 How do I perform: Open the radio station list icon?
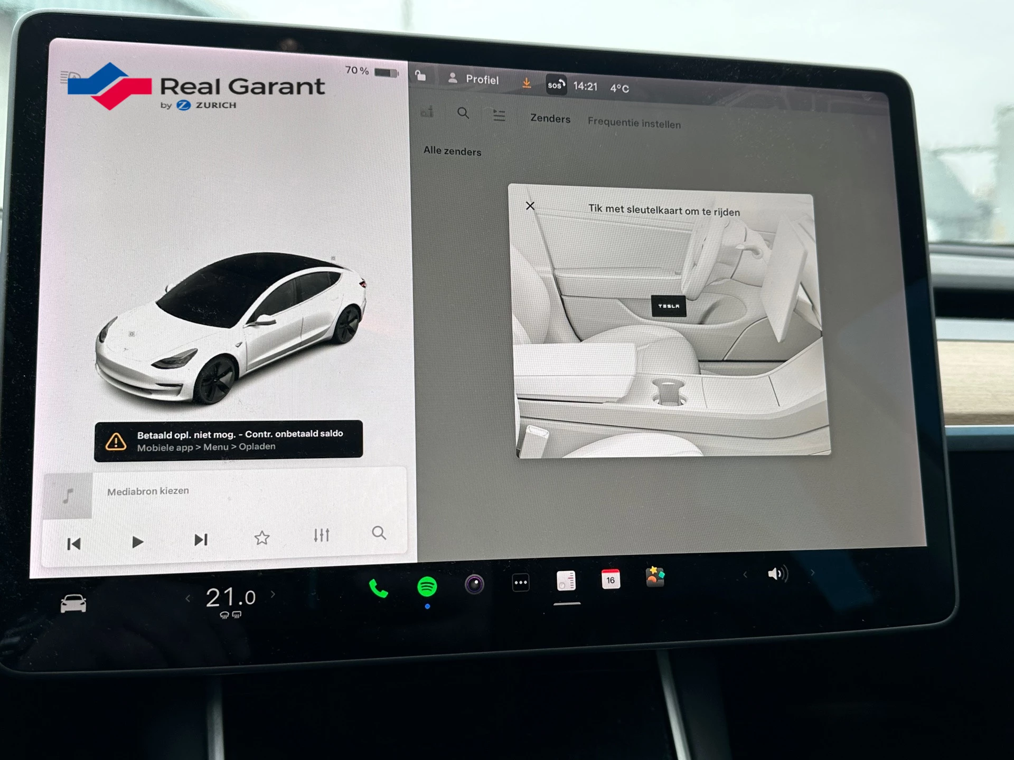click(x=499, y=115)
